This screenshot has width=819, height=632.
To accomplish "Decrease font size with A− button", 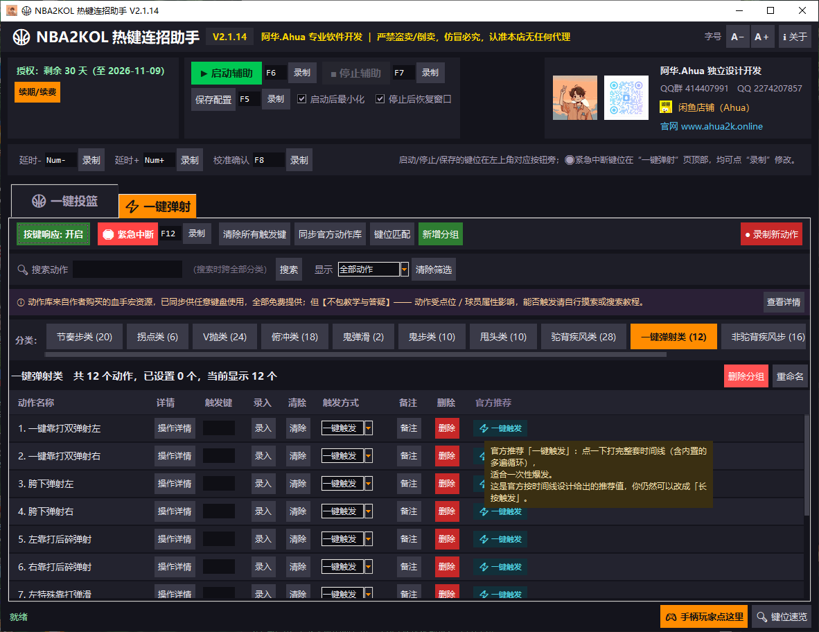I will point(737,37).
